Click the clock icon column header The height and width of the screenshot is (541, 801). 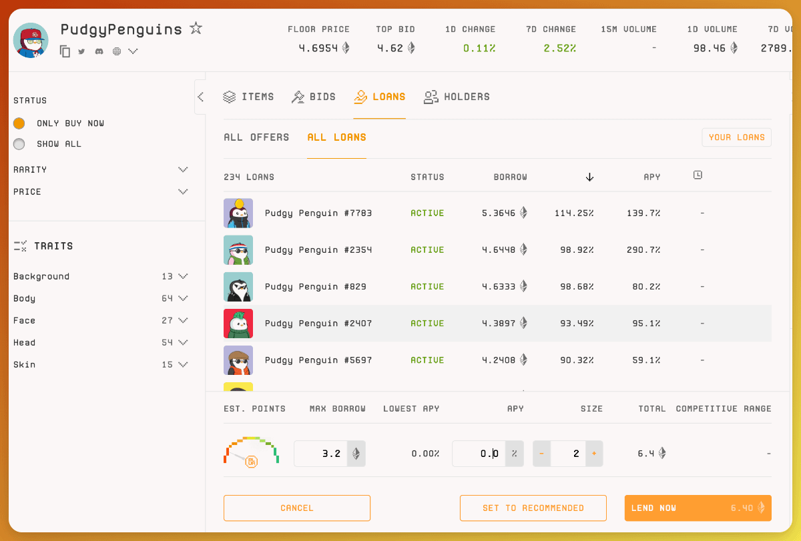(x=698, y=175)
